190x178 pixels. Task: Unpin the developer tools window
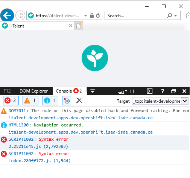(173, 91)
